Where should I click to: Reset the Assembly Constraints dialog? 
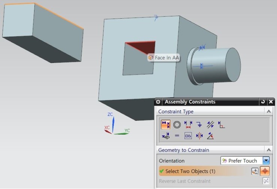pyautogui.click(x=263, y=102)
